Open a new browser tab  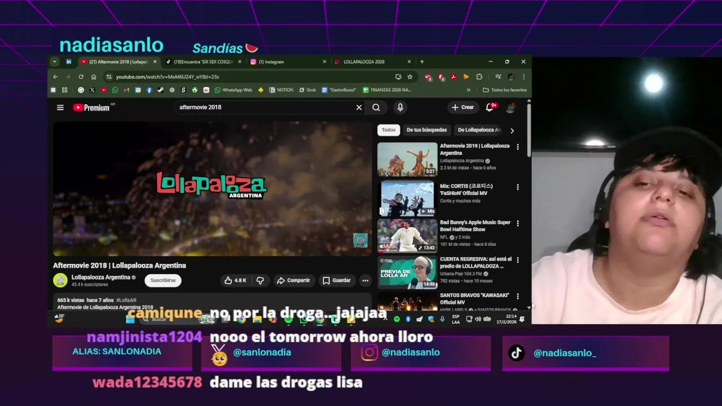pyautogui.click(x=422, y=61)
